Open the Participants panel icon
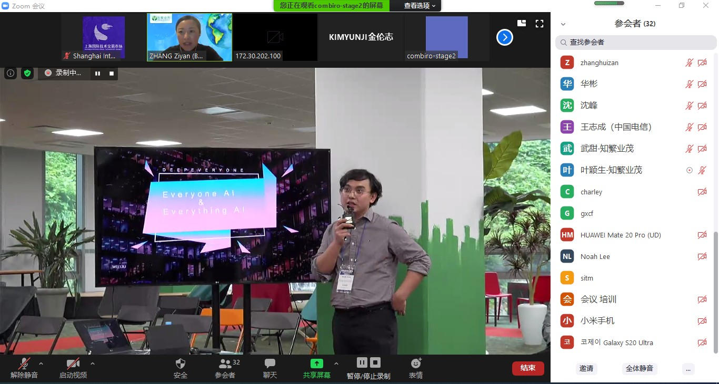The height and width of the screenshot is (384, 719). [225, 364]
